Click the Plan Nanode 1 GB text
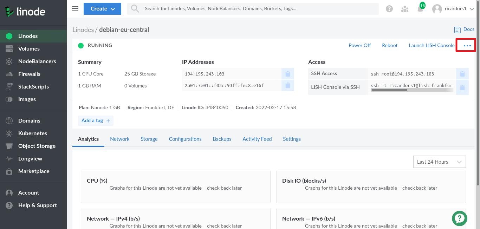This screenshot has height=229, width=480. pos(99,107)
